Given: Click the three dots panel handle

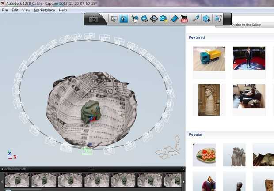Looking at the screenshot, I should (x=93, y=169).
